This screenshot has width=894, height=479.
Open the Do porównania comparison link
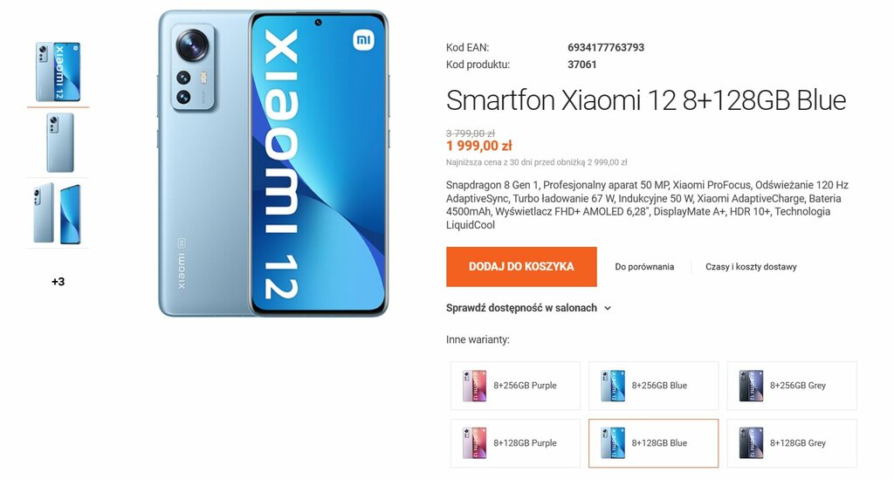point(644,267)
